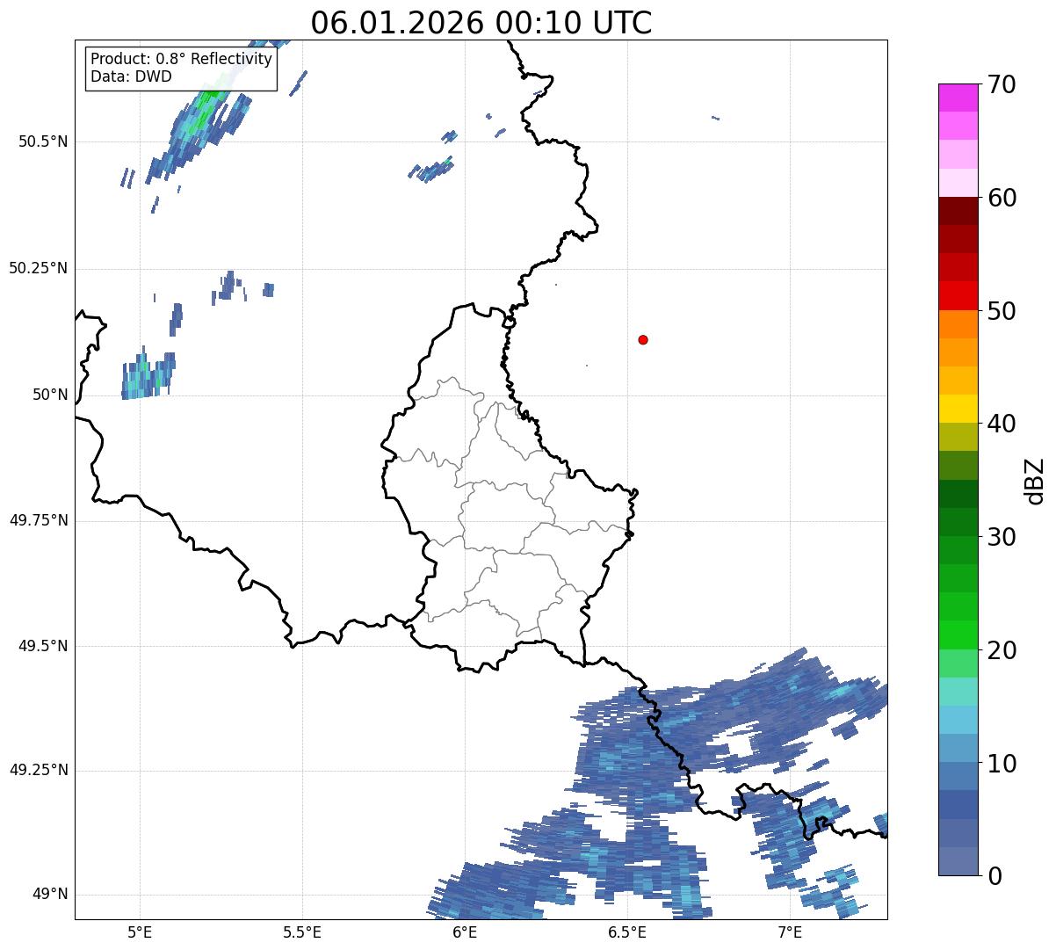Click the dBZ colorbar axis label
Viewport: 1056px width, 950px height.
coord(1035,481)
